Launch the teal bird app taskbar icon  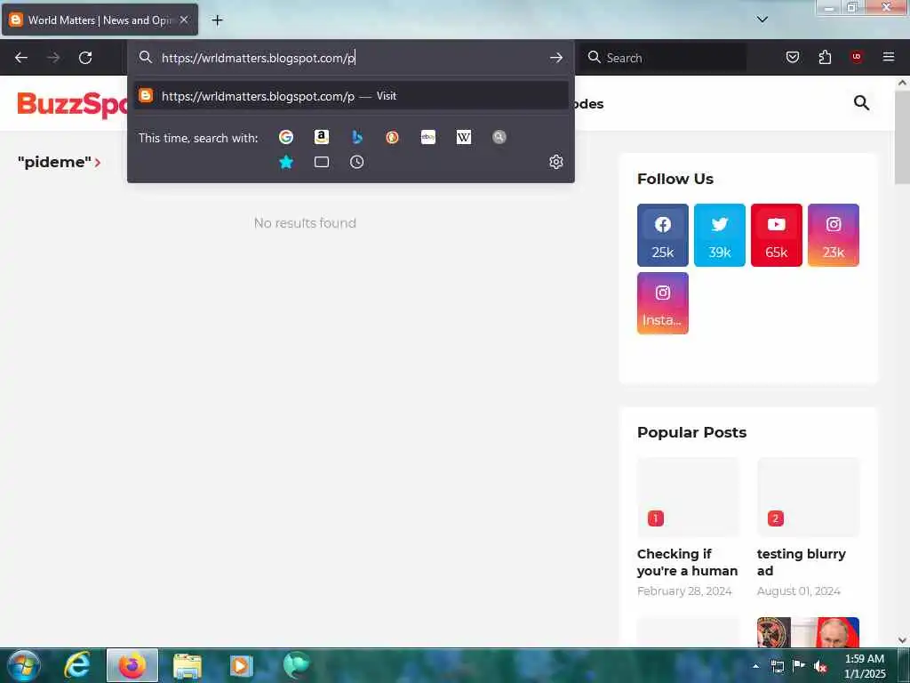coord(296,665)
